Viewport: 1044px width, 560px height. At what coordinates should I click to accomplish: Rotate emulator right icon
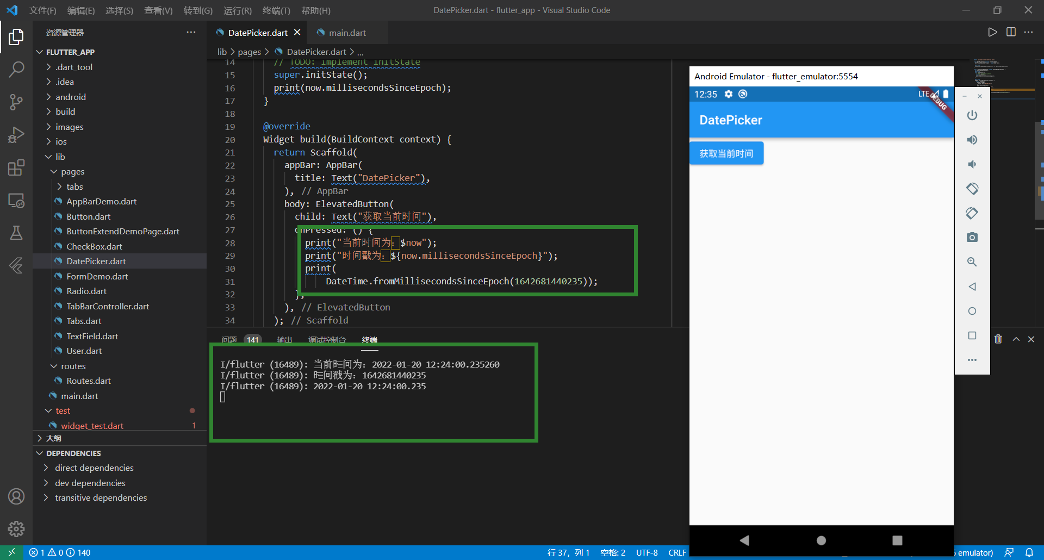point(972,213)
